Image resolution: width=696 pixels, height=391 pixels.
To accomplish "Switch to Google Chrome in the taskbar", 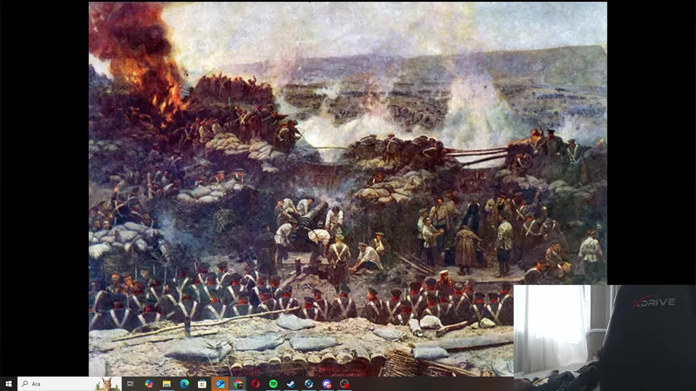I will click(238, 384).
